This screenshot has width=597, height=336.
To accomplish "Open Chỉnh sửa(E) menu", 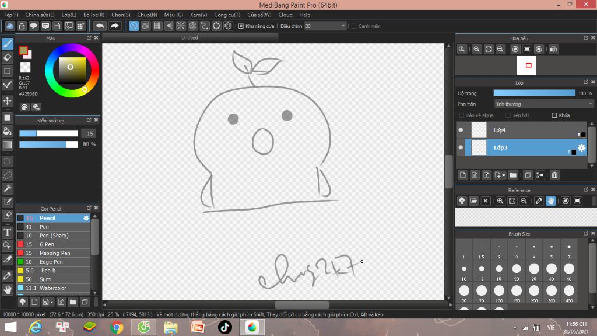I will (x=40, y=15).
